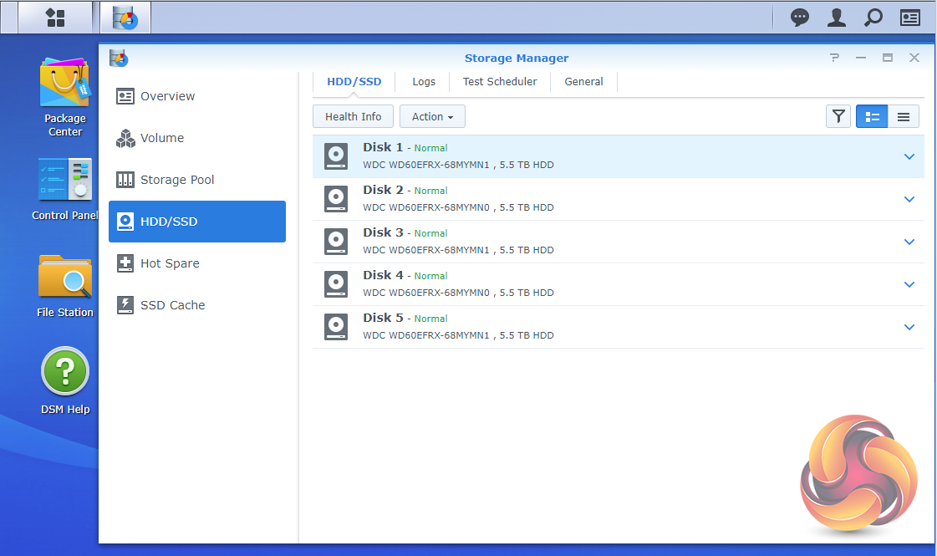This screenshot has height=556, width=937.
Task: Switch to the Logs tab
Action: coord(424,82)
